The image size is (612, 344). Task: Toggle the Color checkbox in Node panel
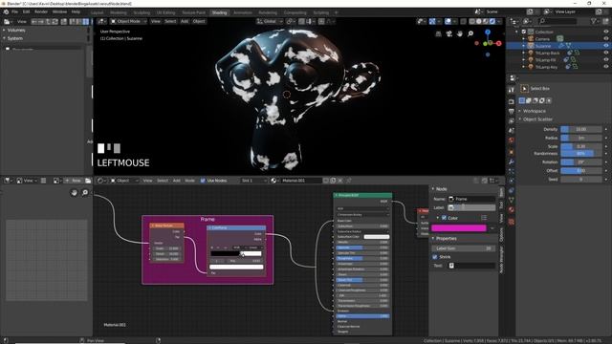(x=444, y=218)
